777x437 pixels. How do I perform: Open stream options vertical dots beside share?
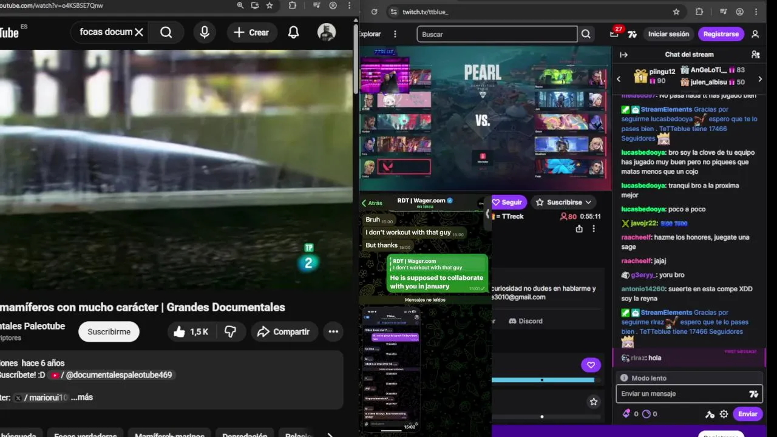(x=594, y=229)
